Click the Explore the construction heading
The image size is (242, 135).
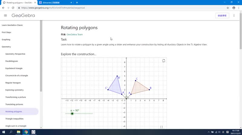[x=79, y=54]
